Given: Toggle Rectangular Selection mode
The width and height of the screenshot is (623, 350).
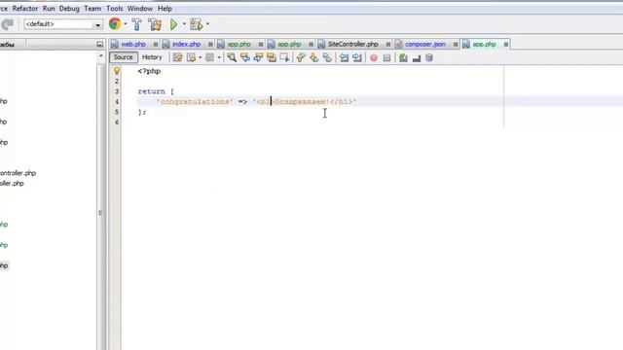Looking at the screenshot, I should click(x=284, y=58).
